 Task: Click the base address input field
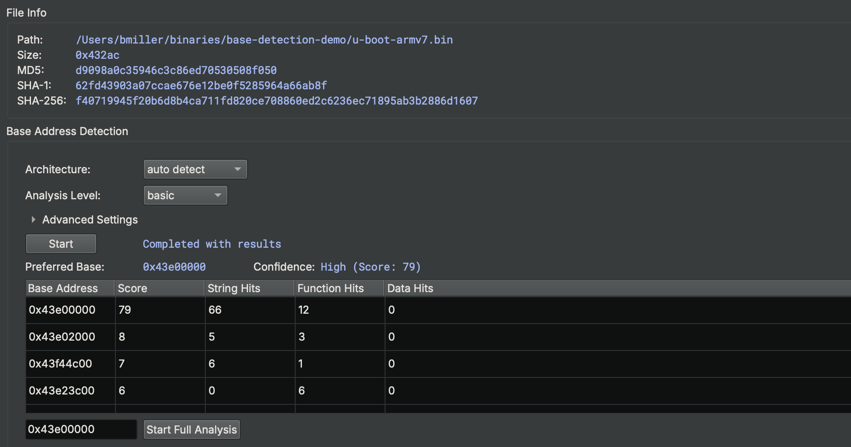(x=81, y=429)
